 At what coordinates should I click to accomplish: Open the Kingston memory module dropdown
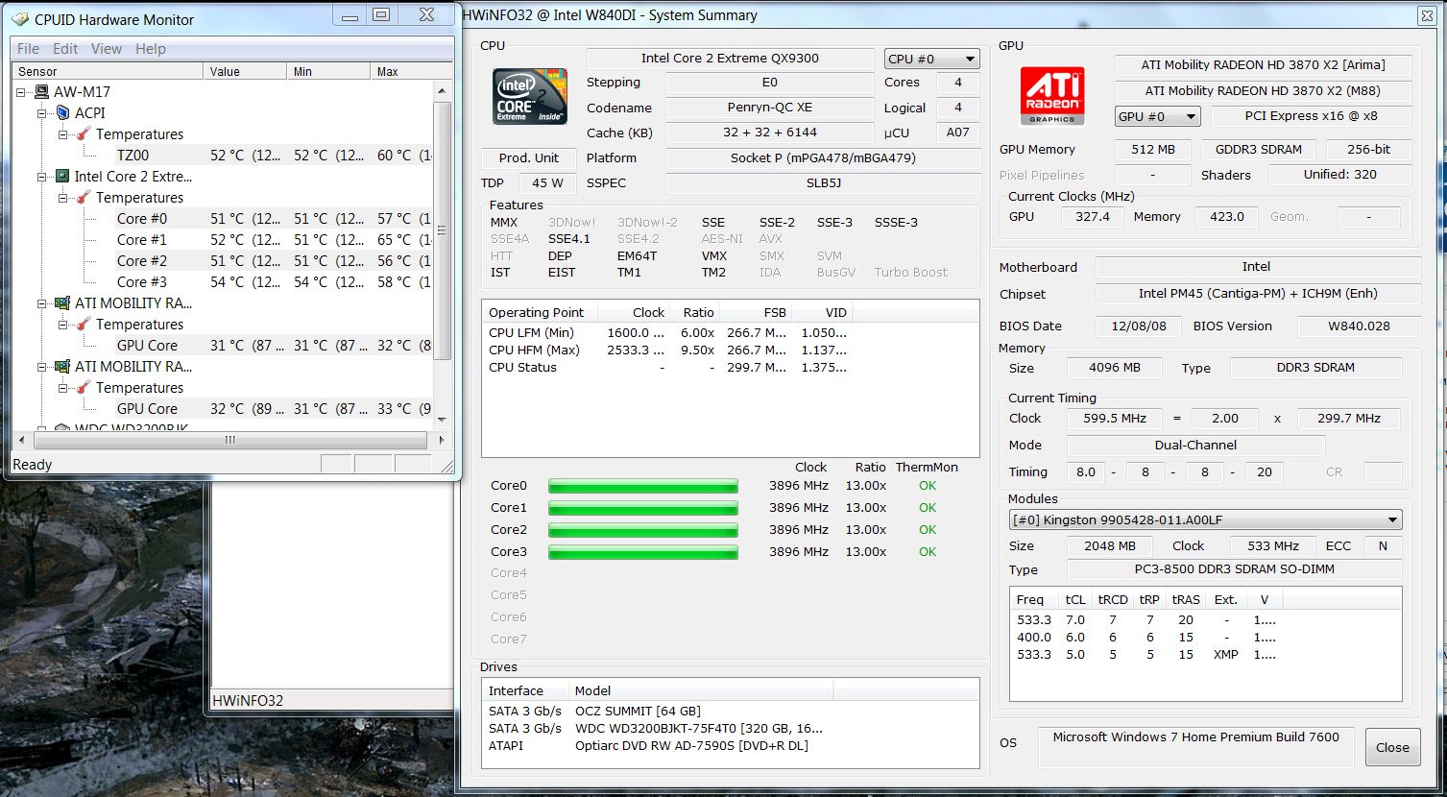[x=1205, y=520]
